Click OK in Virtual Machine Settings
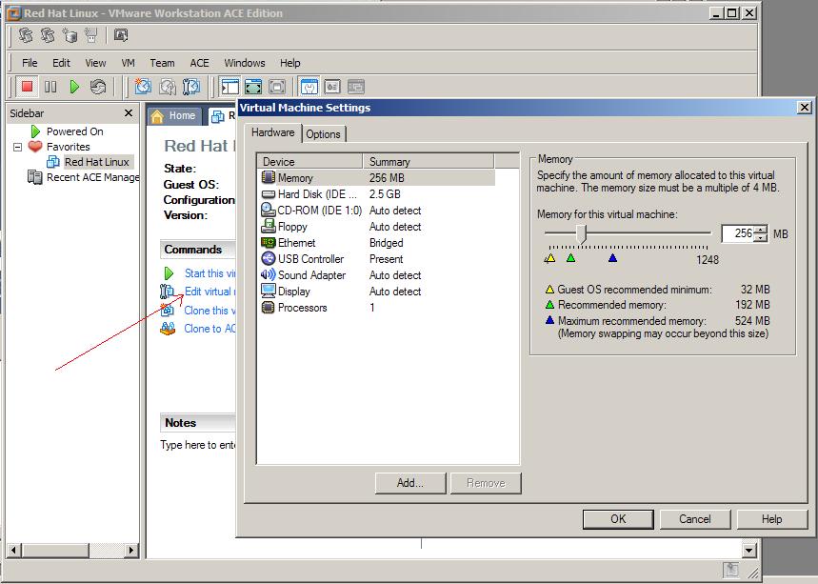Viewport: 818px width, 584px height. [618, 519]
